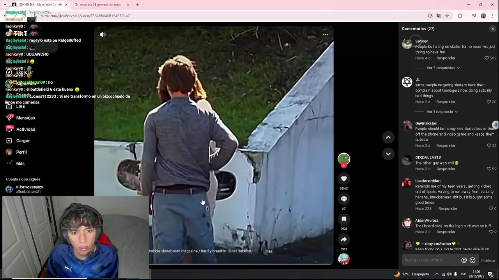Viewport: 499px width, 280px height.
Task: Like Gavinskates' comment with heart
Action: point(489,145)
